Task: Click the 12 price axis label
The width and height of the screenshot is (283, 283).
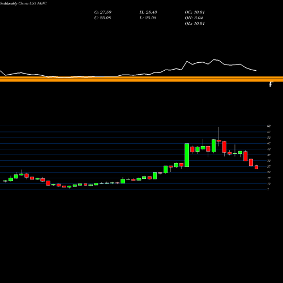Action: (269, 184)
